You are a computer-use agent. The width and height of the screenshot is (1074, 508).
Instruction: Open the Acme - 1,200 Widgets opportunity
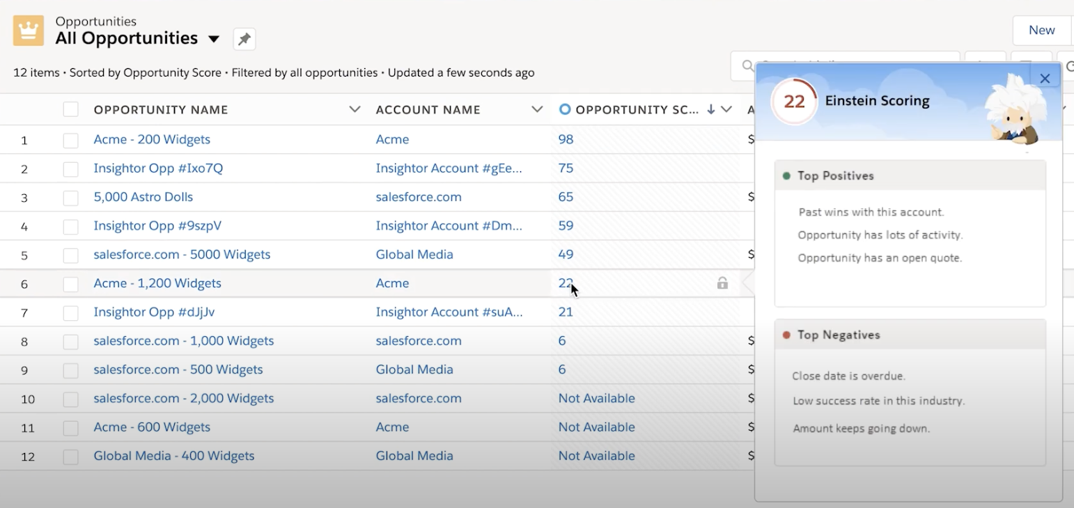pyautogui.click(x=157, y=283)
